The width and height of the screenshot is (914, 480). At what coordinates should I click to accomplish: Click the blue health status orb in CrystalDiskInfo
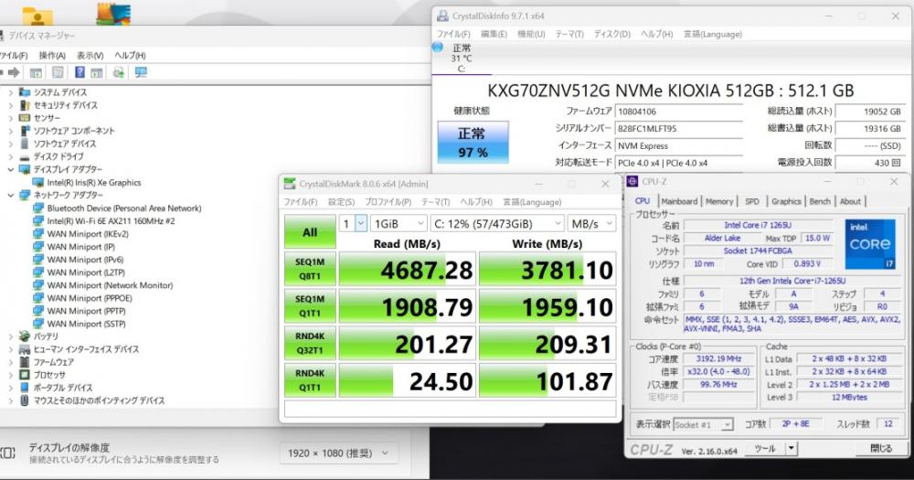click(438, 48)
